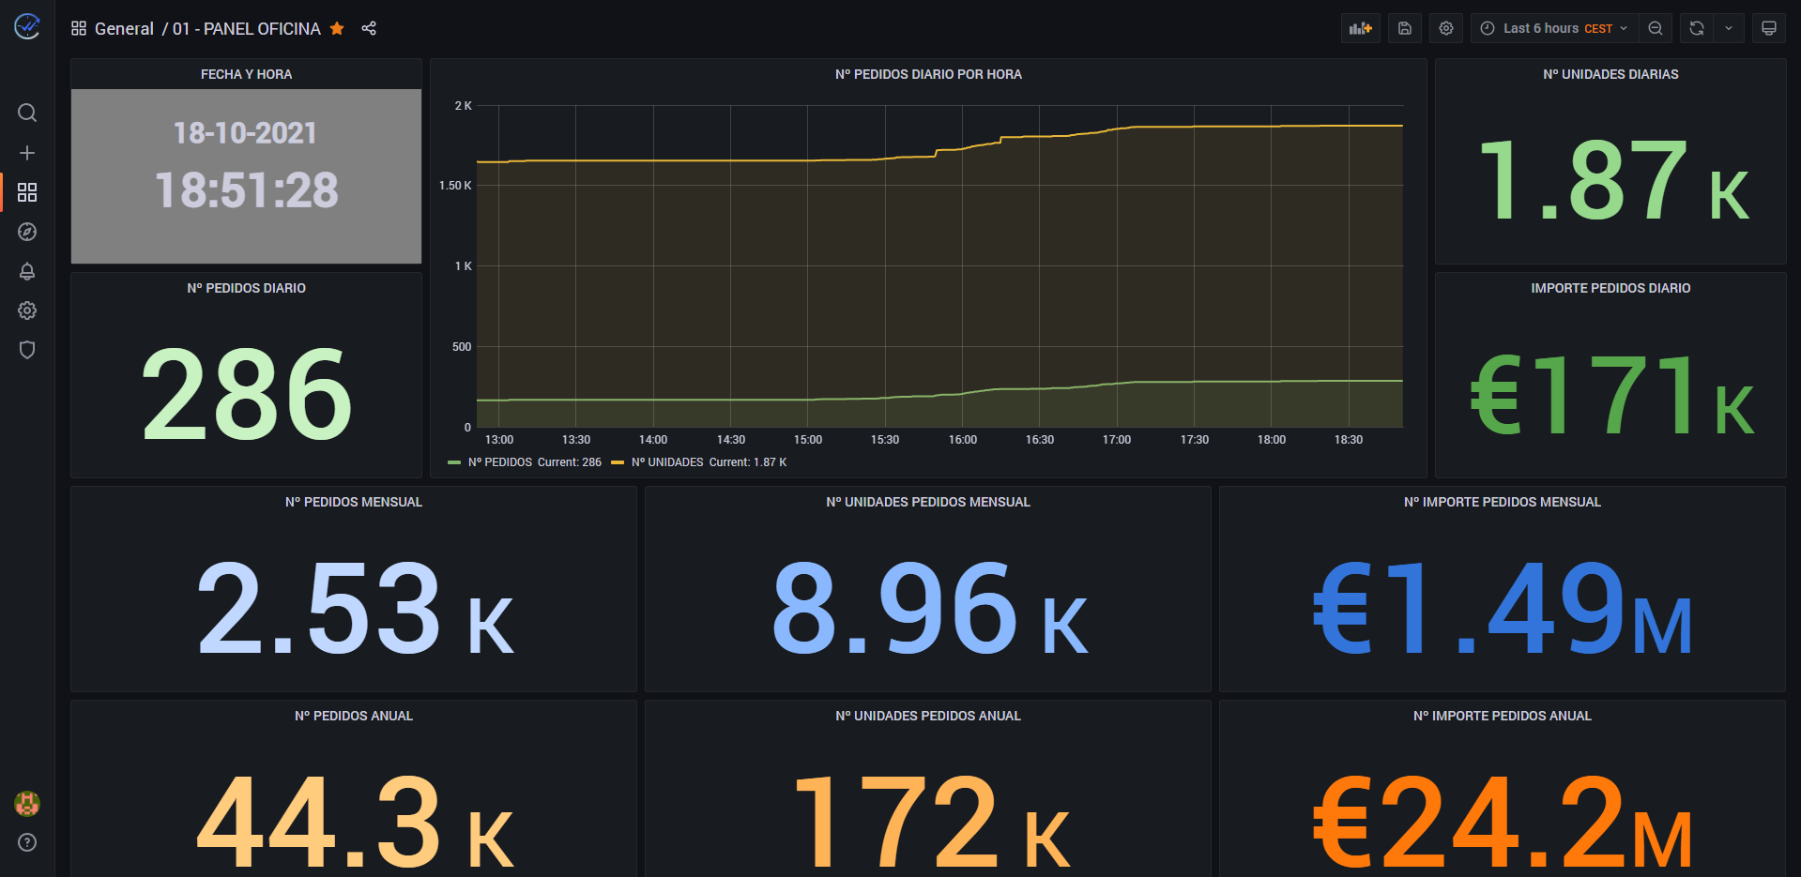The height and width of the screenshot is (877, 1801).
Task: Click the 1.50 K y-axis label
Action: coord(455,186)
